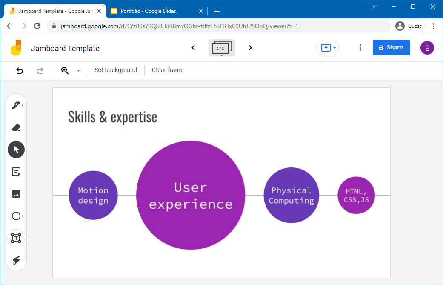Image resolution: width=443 pixels, height=285 pixels.
Task: Choose the Image insertion tool
Action: point(16,194)
